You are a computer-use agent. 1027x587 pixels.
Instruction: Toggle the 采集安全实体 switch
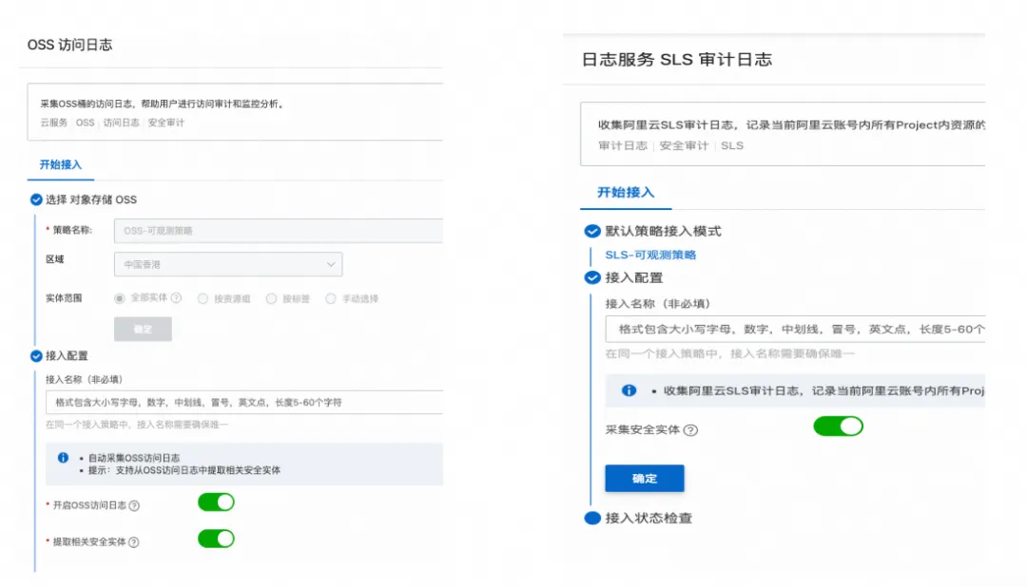pyautogui.click(x=839, y=426)
